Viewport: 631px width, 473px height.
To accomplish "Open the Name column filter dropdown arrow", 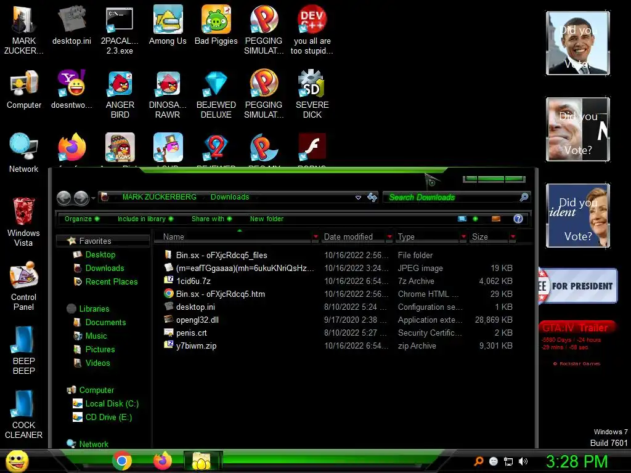I will [315, 237].
